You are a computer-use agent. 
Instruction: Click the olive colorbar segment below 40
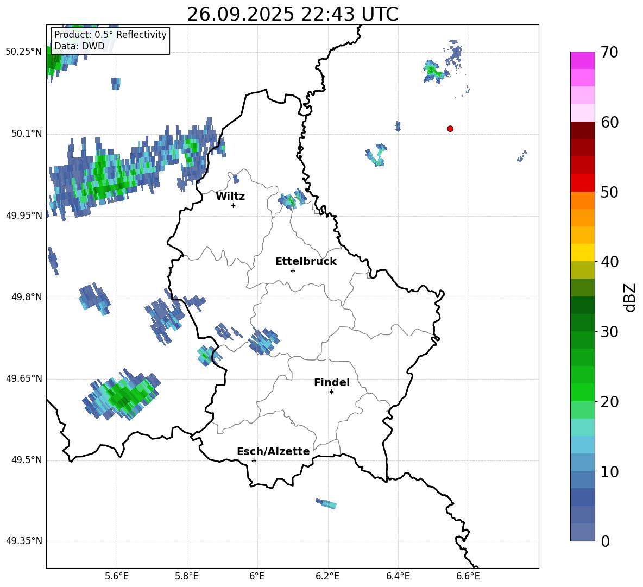point(582,270)
